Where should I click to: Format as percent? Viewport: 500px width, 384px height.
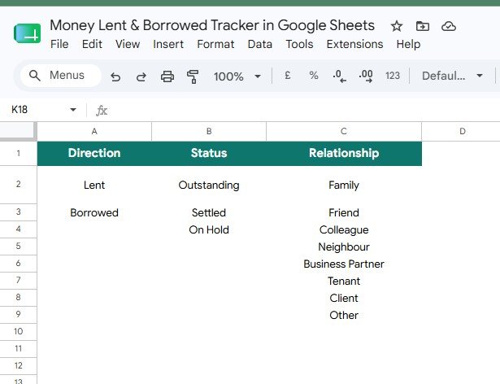click(314, 76)
